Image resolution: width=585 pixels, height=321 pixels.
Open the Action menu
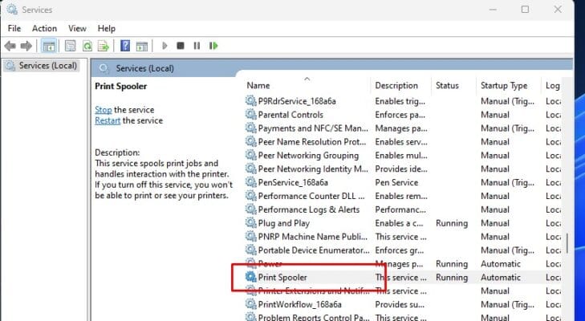coord(44,28)
